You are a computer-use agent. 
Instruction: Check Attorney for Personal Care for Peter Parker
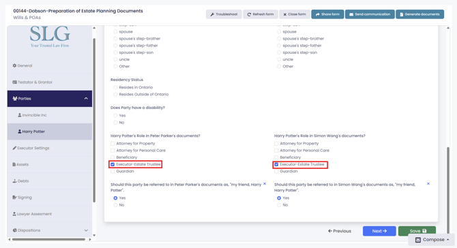[113, 151]
